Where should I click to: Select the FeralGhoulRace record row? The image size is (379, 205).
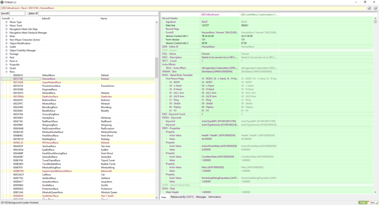pyautogui.click(x=78, y=135)
